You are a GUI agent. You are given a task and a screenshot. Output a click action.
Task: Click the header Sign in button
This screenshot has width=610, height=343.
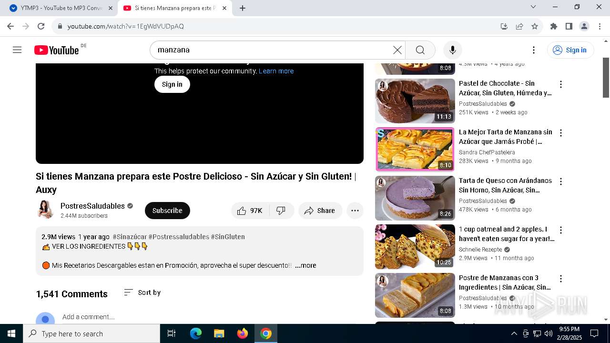pyautogui.click(x=570, y=50)
